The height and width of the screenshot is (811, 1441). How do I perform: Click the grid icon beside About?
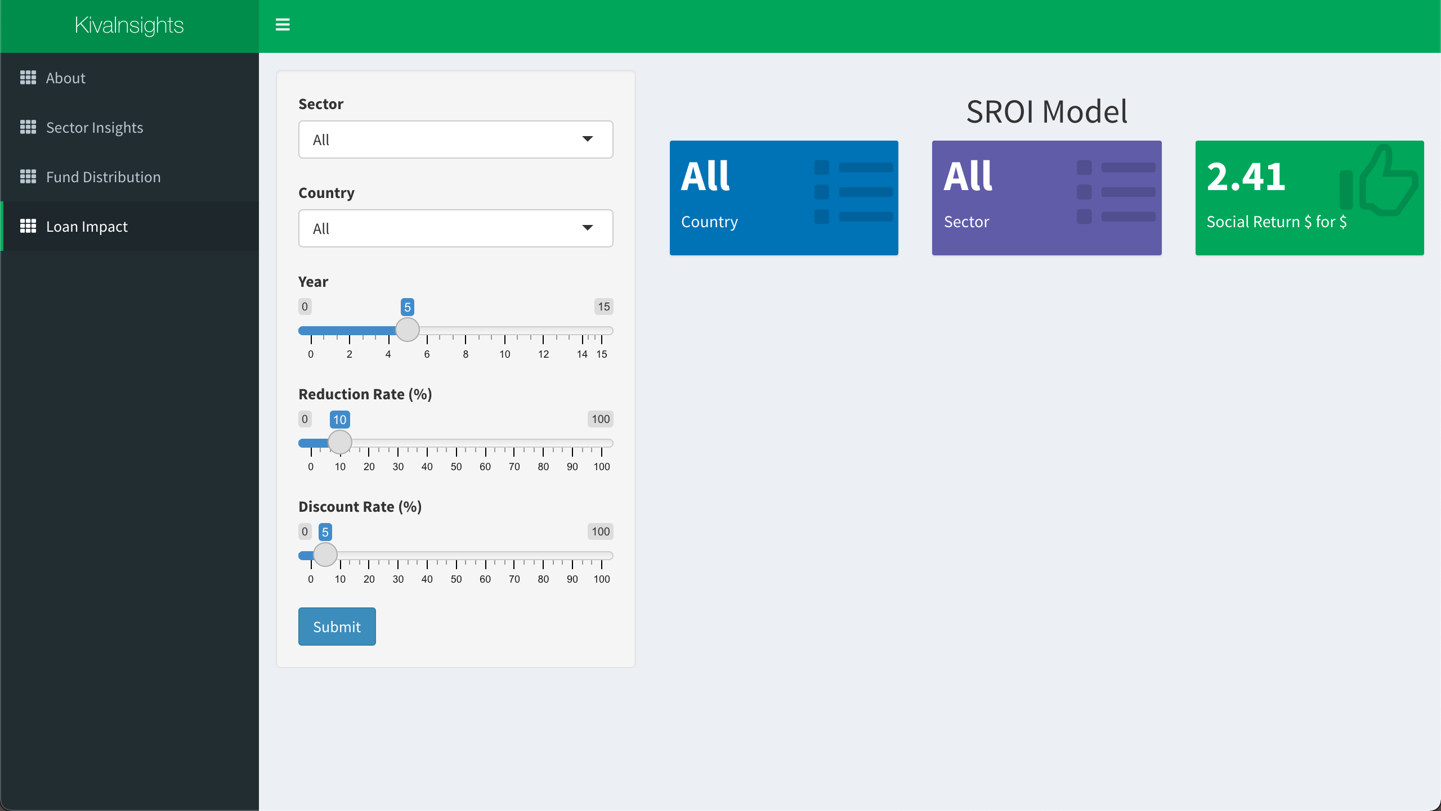coord(28,78)
